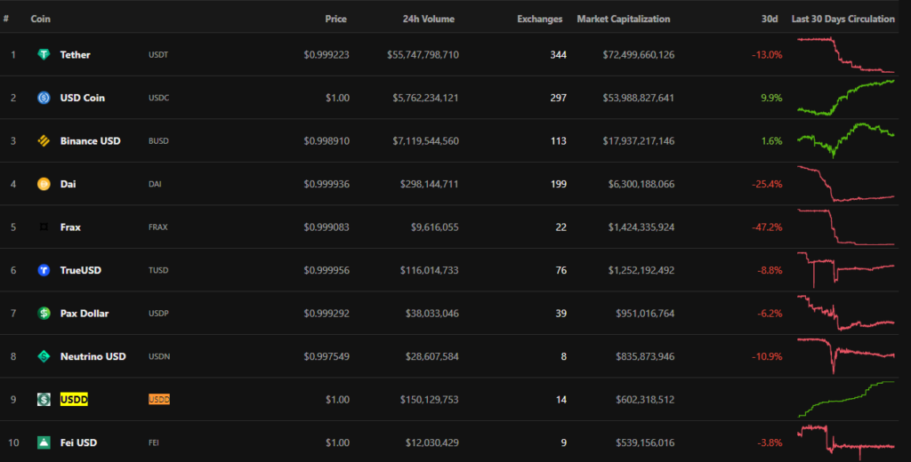The image size is (911, 462).
Task: Sort by Market Capitalization column header
Action: [623, 19]
